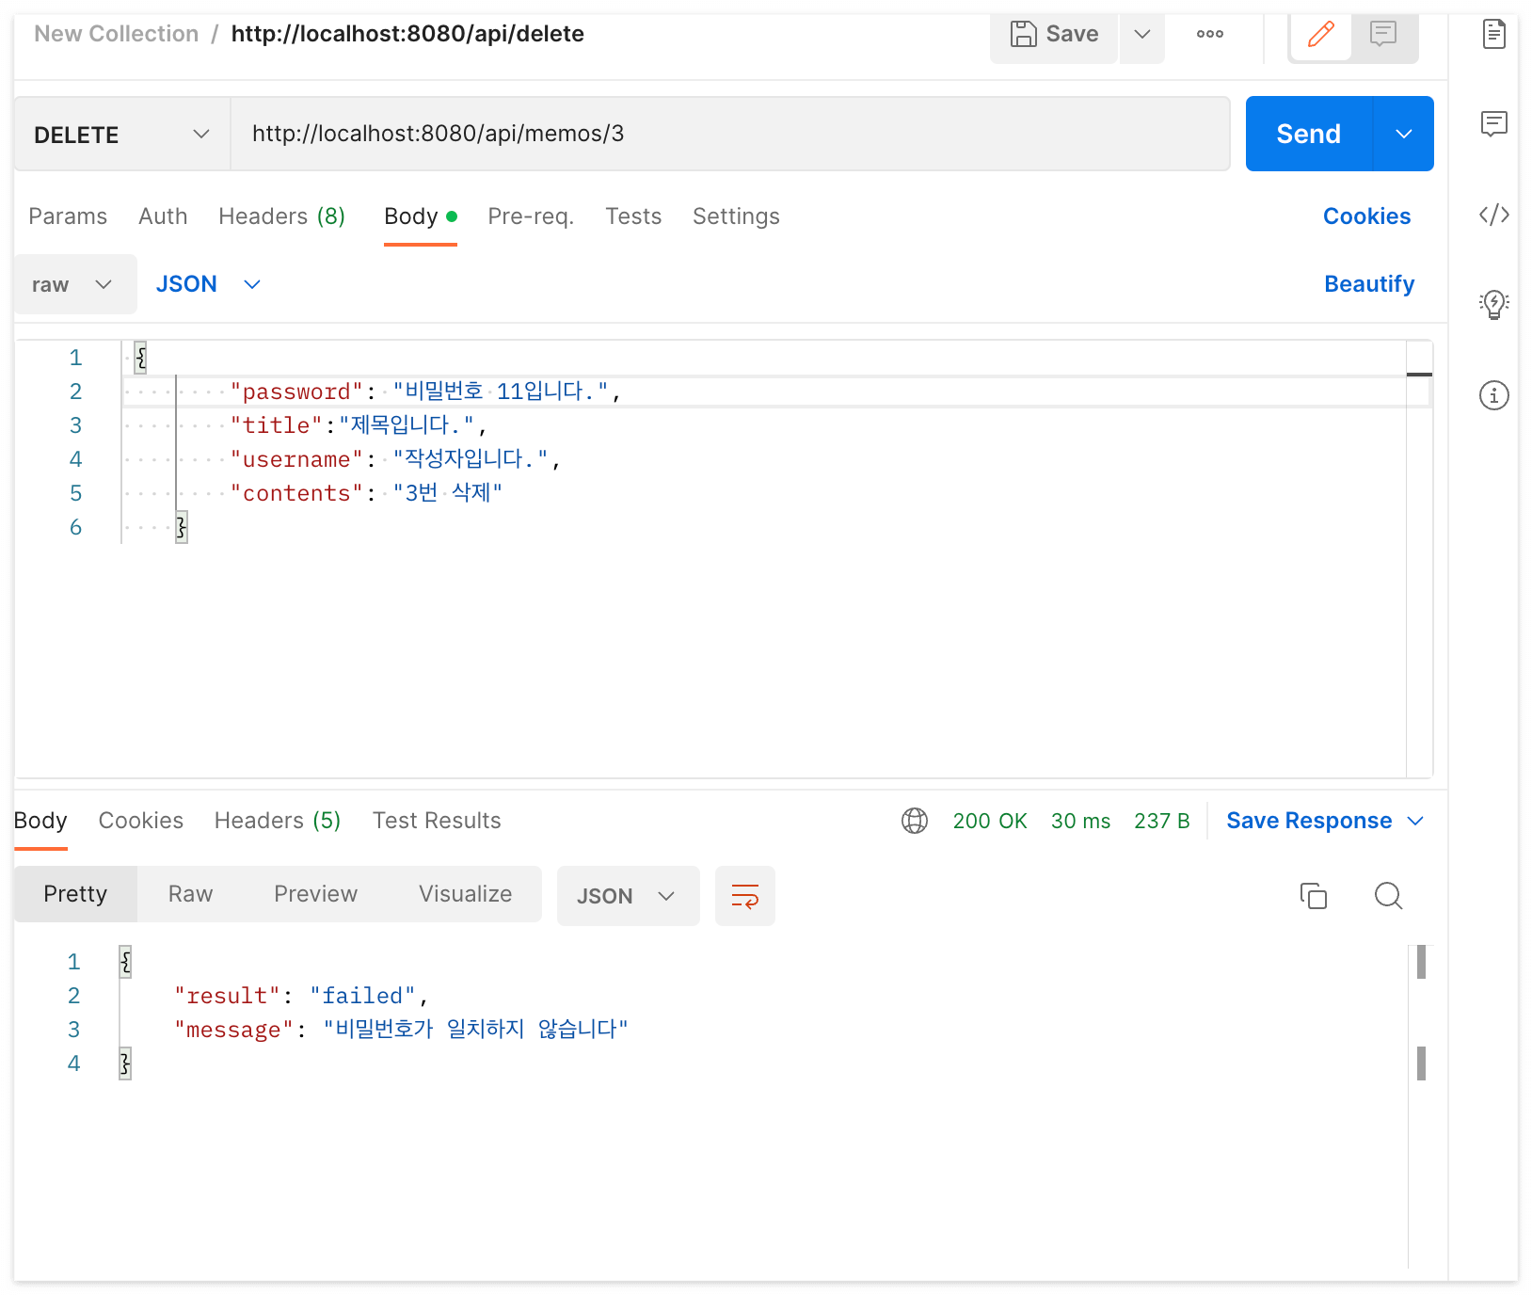Open the documentation icon in right sidebar
The width and height of the screenshot is (1532, 1295).
pyautogui.click(x=1493, y=34)
